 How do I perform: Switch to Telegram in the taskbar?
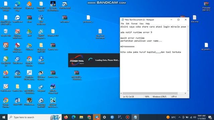(x=97, y=117)
